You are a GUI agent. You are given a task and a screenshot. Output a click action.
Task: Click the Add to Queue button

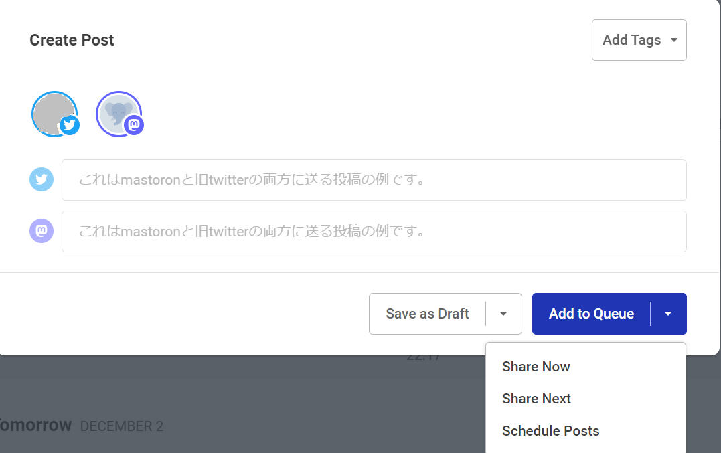591,313
